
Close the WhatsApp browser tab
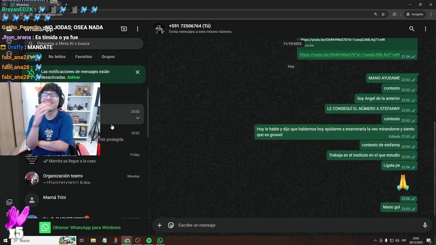pyautogui.click(x=58, y=5)
